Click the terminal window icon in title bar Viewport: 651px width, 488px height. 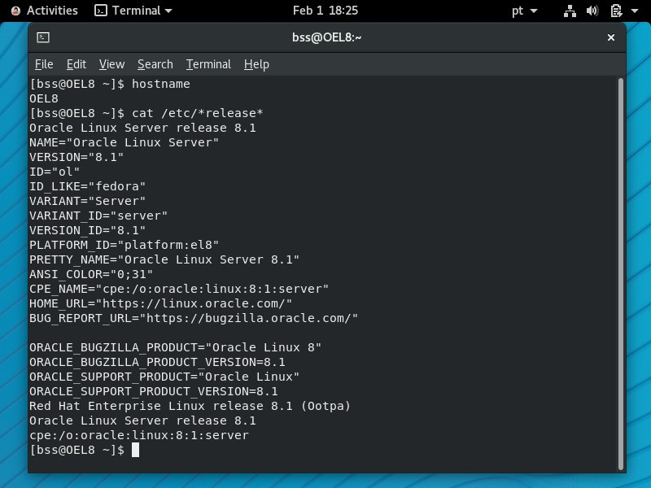43,37
